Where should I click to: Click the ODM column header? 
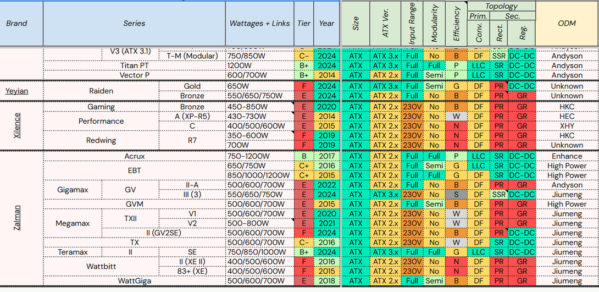[x=567, y=24]
